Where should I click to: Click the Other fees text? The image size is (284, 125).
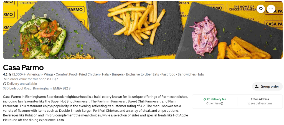[x=213, y=103]
